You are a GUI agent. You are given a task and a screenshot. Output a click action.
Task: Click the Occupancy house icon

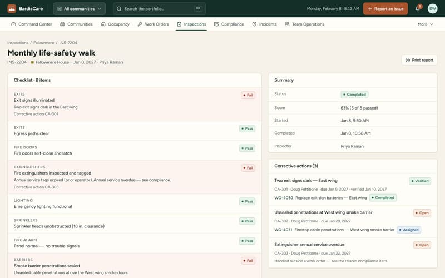[x=103, y=24]
